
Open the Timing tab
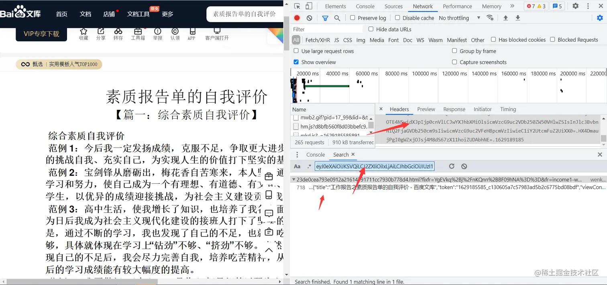(x=508, y=109)
